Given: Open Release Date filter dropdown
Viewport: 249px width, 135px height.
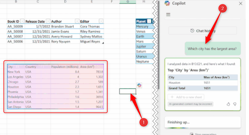Looking at the screenshot, I should click(x=48, y=21).
